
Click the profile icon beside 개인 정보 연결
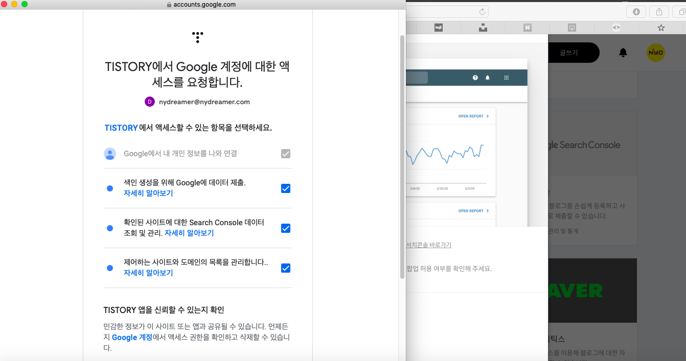[x=110, y=154]
